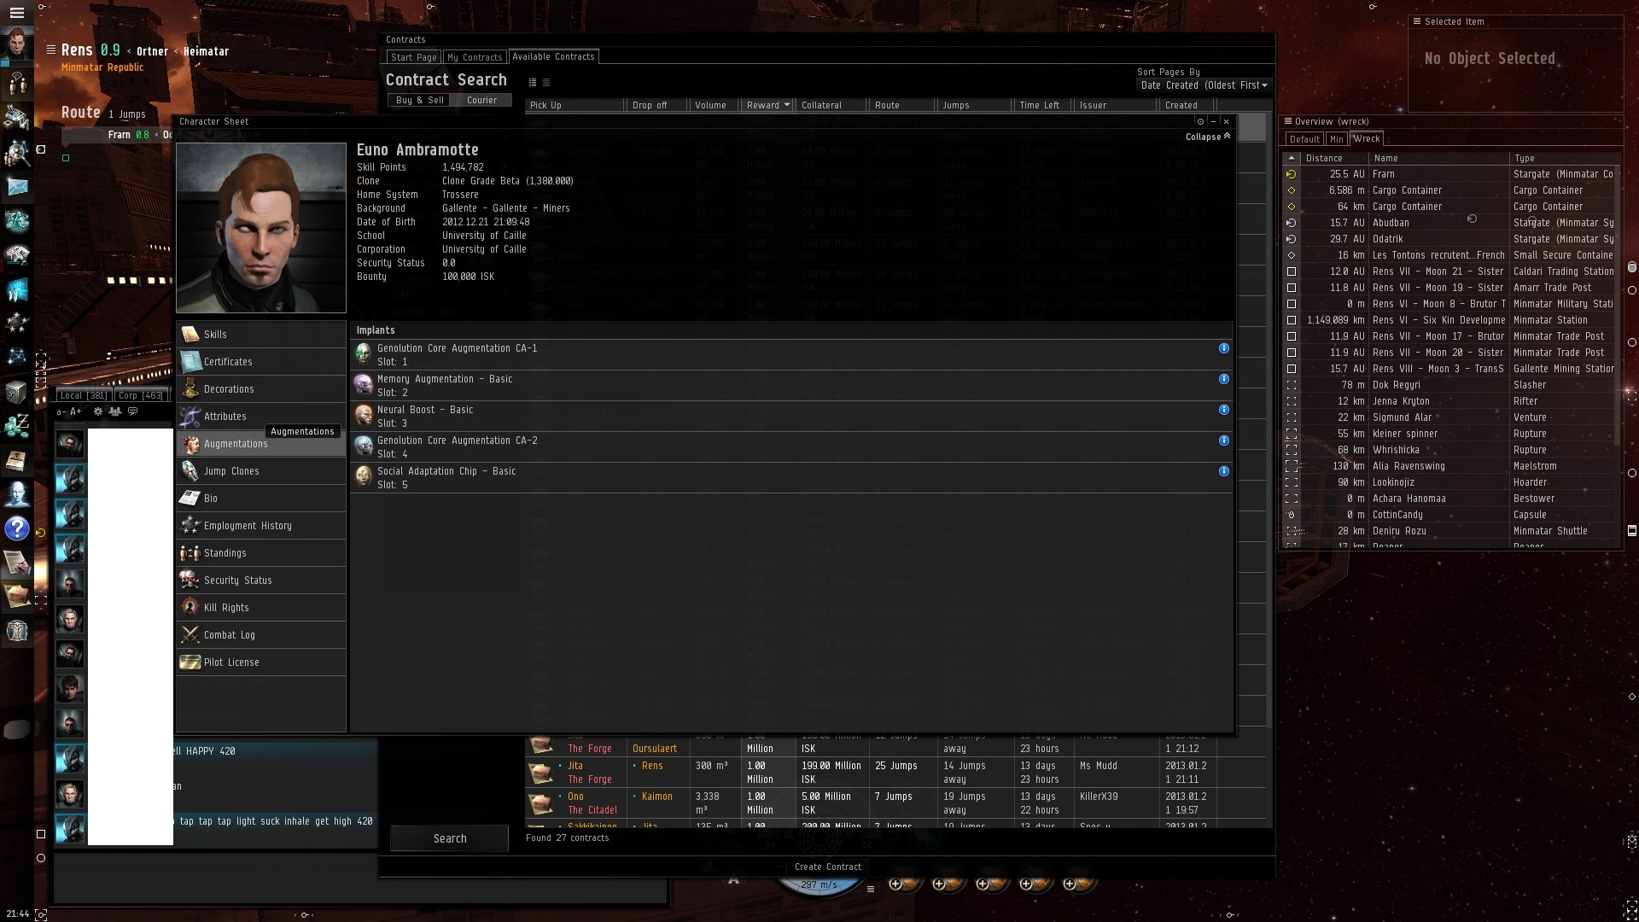Open the EVE Mail envelope icon
The width and height of the screenshot is (1639, 922).
click(17, 186)
